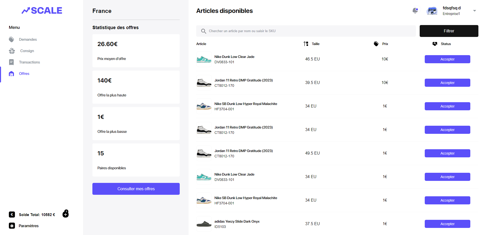Screen dimensions: 486x235
Task: Click the 140€ highest offer value
Action: coord(104,80)
